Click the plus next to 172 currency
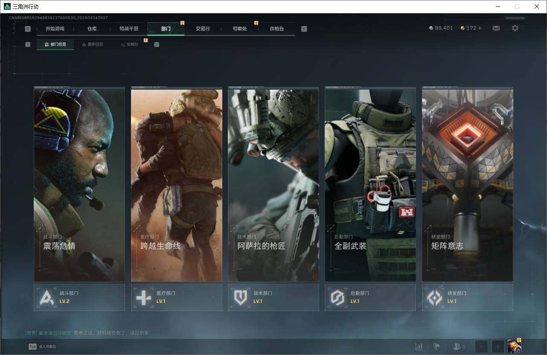Image resolution: width=547 pixels, height=355 pixels. 480,28
